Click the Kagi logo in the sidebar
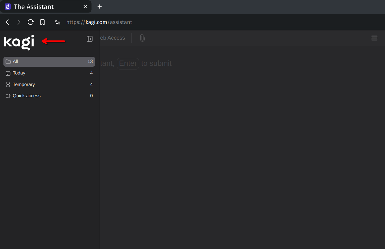Screen dimensions: 385x249 (x=19, y=42)
